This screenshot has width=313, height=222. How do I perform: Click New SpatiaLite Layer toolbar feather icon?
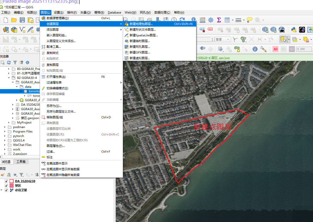point(31,30)
